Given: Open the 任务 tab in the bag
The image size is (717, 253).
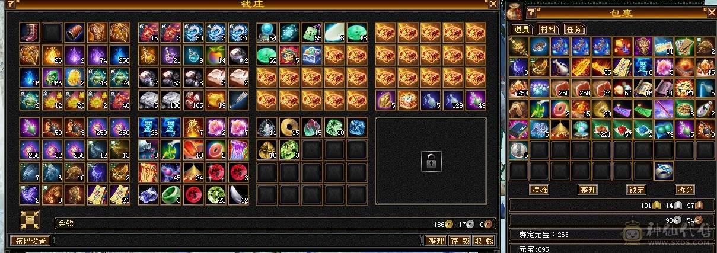Looking at the screenshot, I should pos(573,29).
